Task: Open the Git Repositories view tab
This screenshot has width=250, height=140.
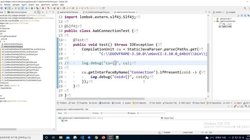Action: point(214,103)
